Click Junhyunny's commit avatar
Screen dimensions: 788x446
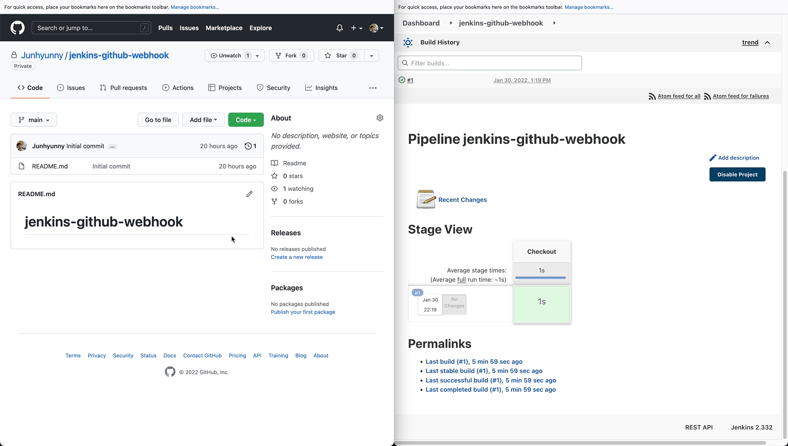[22, 146]
